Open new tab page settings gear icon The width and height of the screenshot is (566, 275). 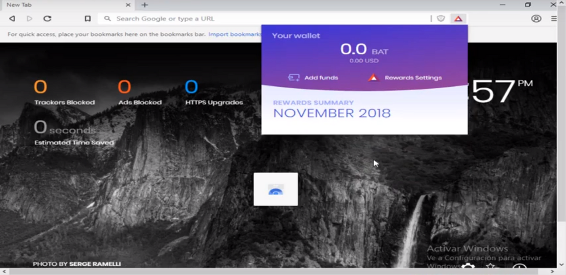click(x=468, y=267)
